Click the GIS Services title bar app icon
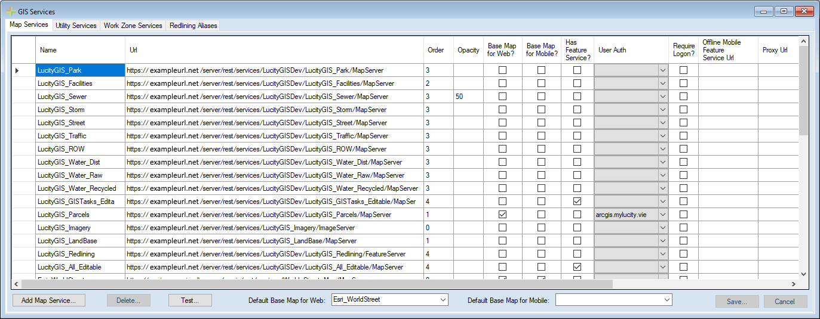The width and height of the screenshot is (820, 319). tap(10, 11)
